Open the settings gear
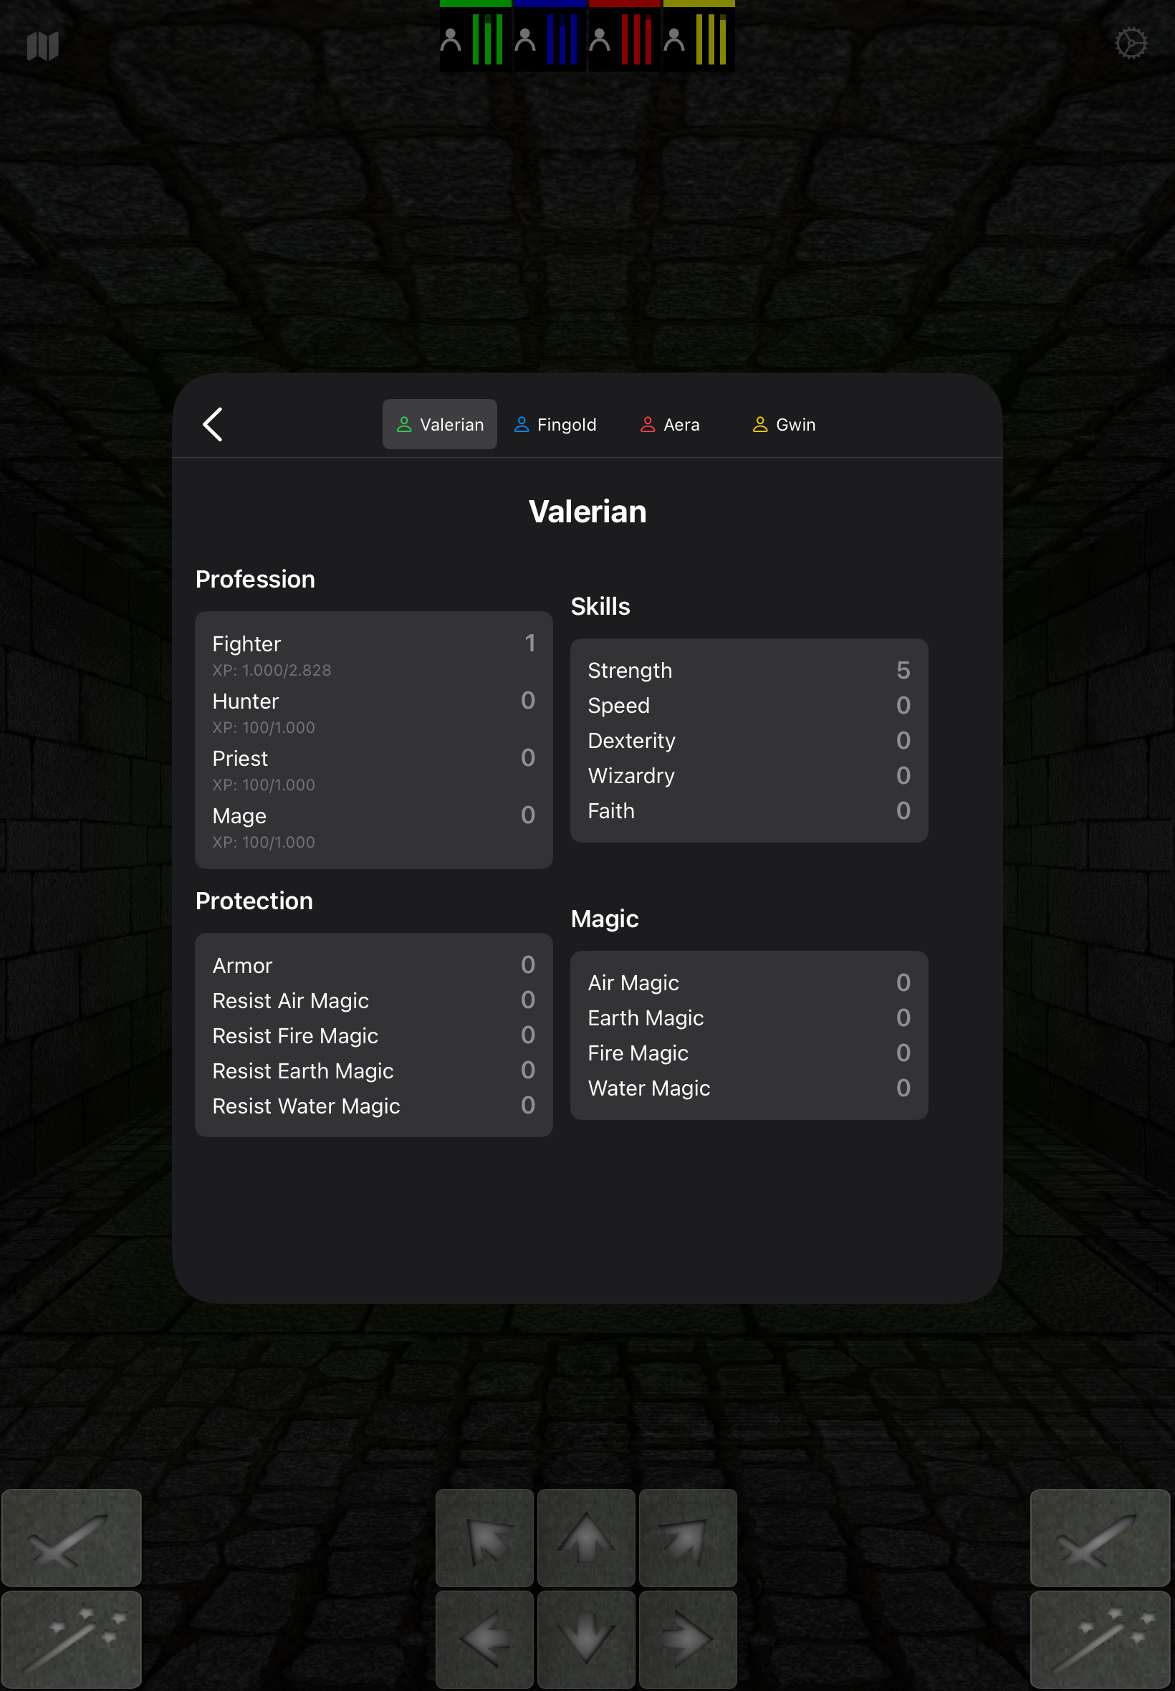1175x1691 pixels. (1130, 42)
